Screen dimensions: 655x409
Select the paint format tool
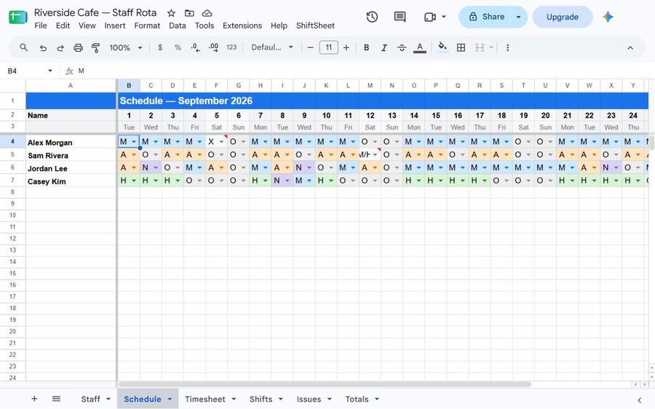(95, 47)
